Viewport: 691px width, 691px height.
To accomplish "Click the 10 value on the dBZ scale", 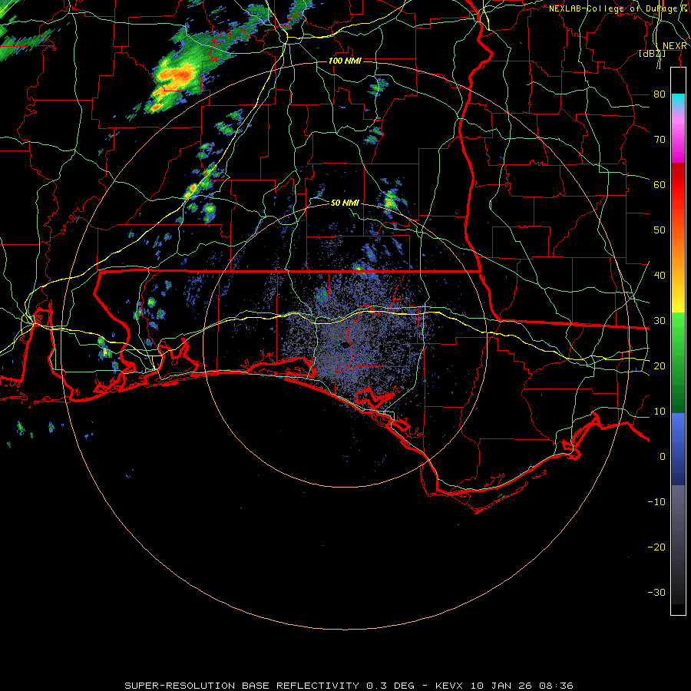I will (x=660, y=412).
